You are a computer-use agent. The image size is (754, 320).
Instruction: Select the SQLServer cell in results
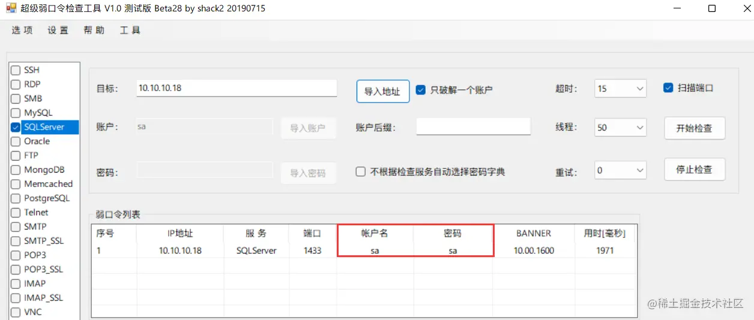[256, 250]
